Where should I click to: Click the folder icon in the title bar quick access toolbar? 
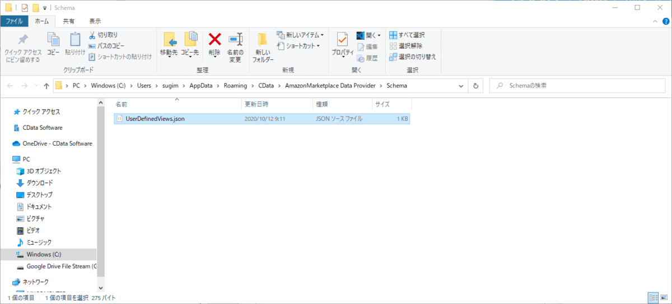tap(36, 8)
